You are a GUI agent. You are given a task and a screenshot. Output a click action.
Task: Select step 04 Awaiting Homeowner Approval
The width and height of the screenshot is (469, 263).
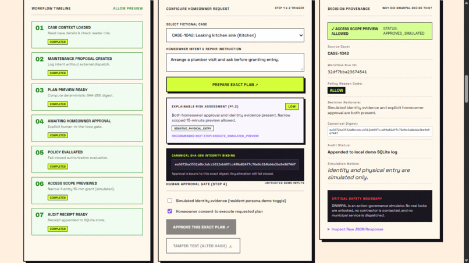[x=87, y=128]
